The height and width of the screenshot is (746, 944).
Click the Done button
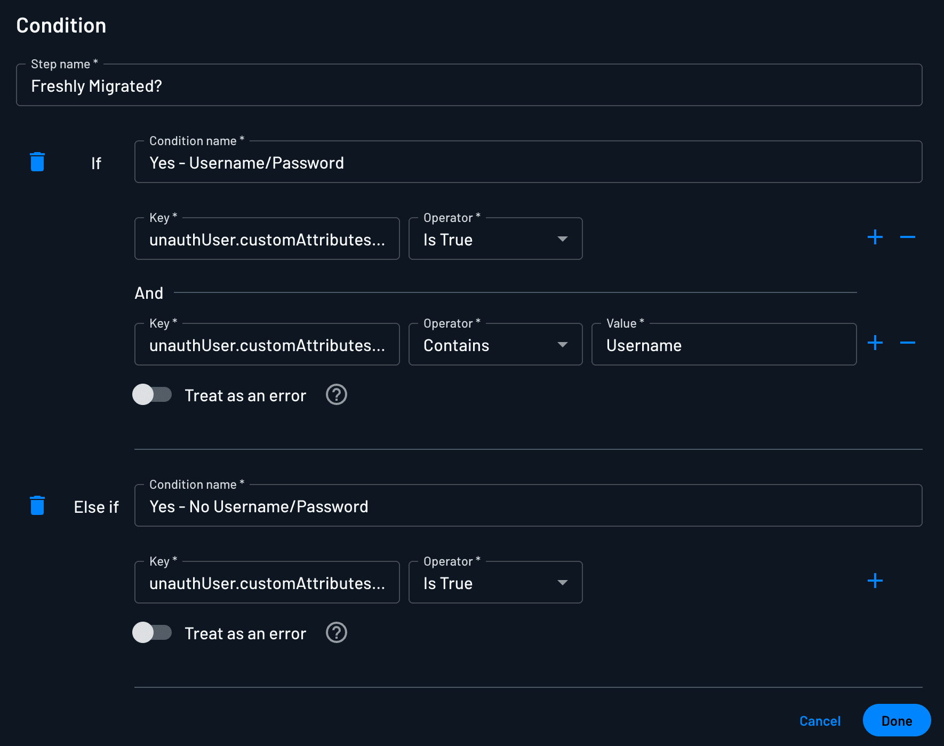point(897,720)
